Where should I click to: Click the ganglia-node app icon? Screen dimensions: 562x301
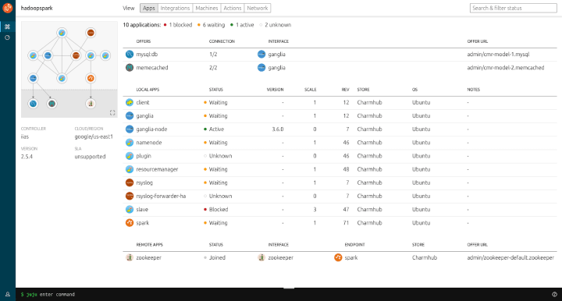click(x=130, y=129)
